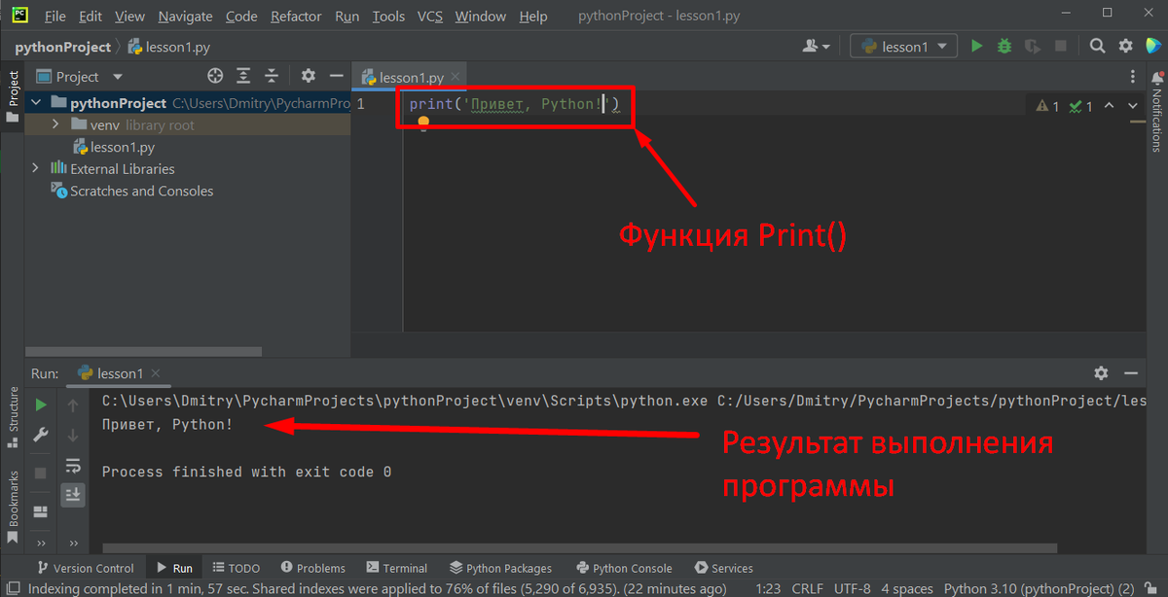Open the File menu
Screen dimensions: 1168x597
(55, 17)
